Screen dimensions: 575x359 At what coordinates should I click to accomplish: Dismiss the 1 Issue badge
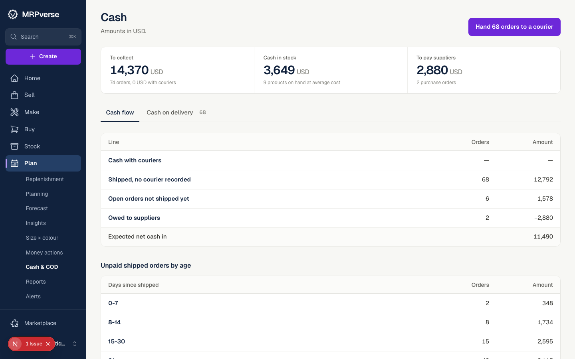point(48,344)
